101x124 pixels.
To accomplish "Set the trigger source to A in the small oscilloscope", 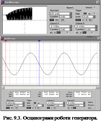I will coord(83,20).
